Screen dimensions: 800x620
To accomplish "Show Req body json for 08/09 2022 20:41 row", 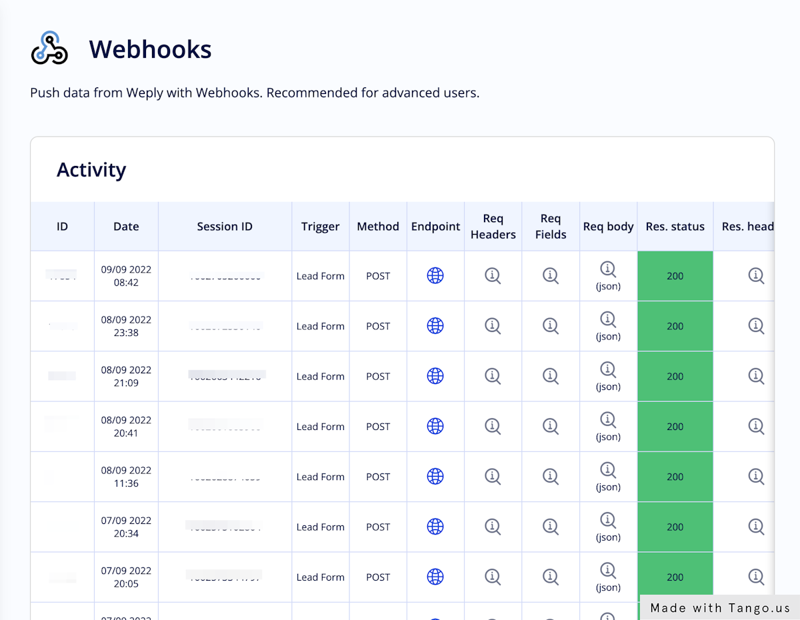I will [608, 420].
